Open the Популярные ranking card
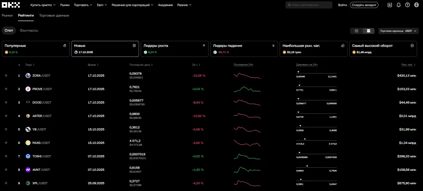423x191 pixels. click(x=36, y=49)
